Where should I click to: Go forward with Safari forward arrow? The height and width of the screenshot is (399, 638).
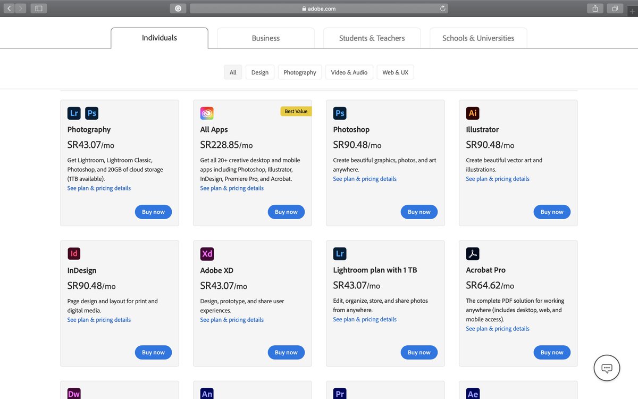tap(21, 9)
